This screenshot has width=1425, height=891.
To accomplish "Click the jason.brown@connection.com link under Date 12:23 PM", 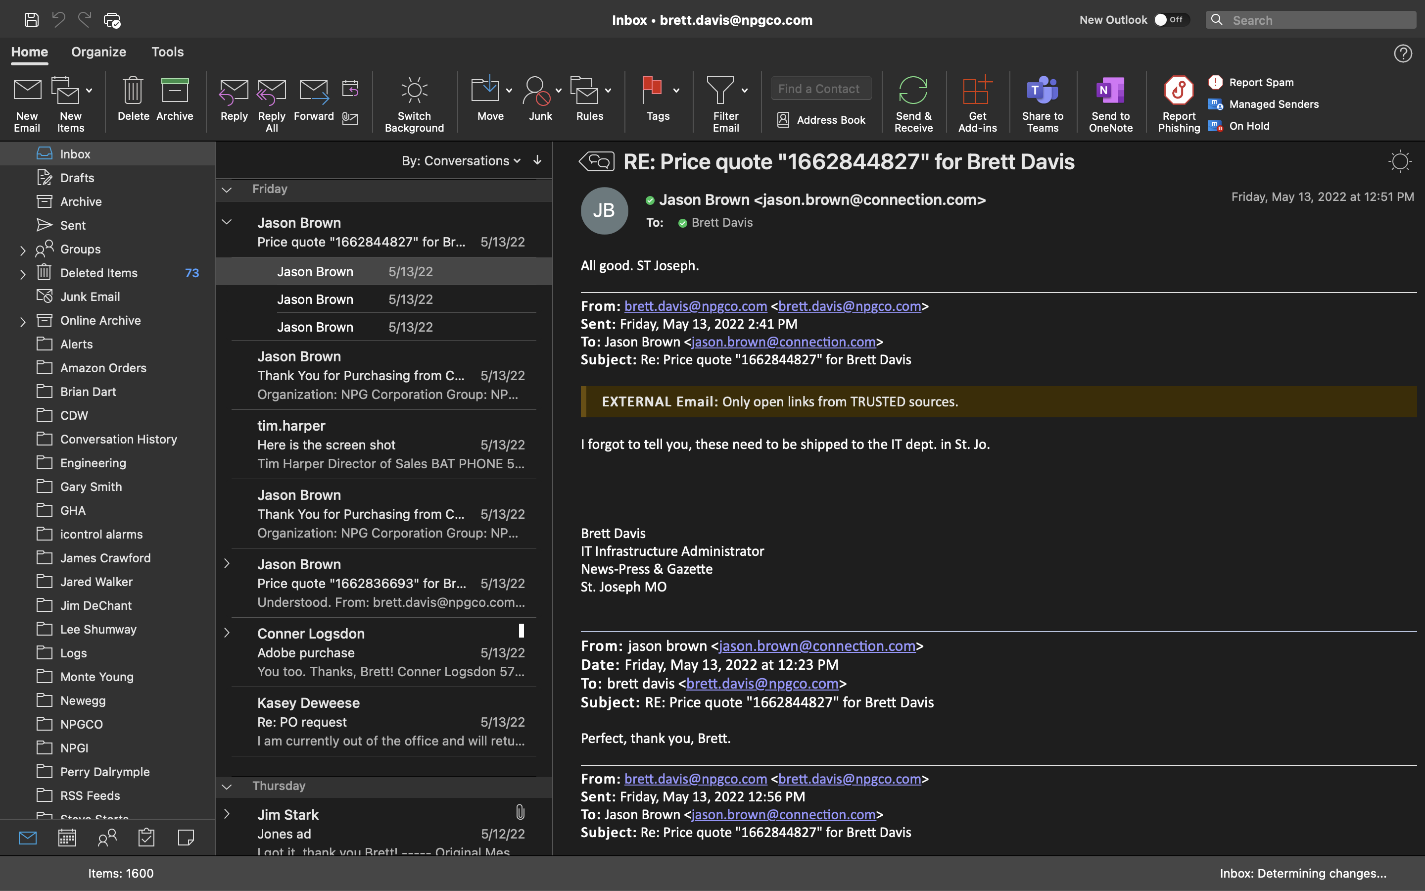I will (817, 646).
